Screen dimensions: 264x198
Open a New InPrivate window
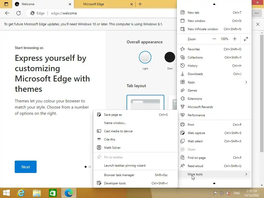pos(214,29)
